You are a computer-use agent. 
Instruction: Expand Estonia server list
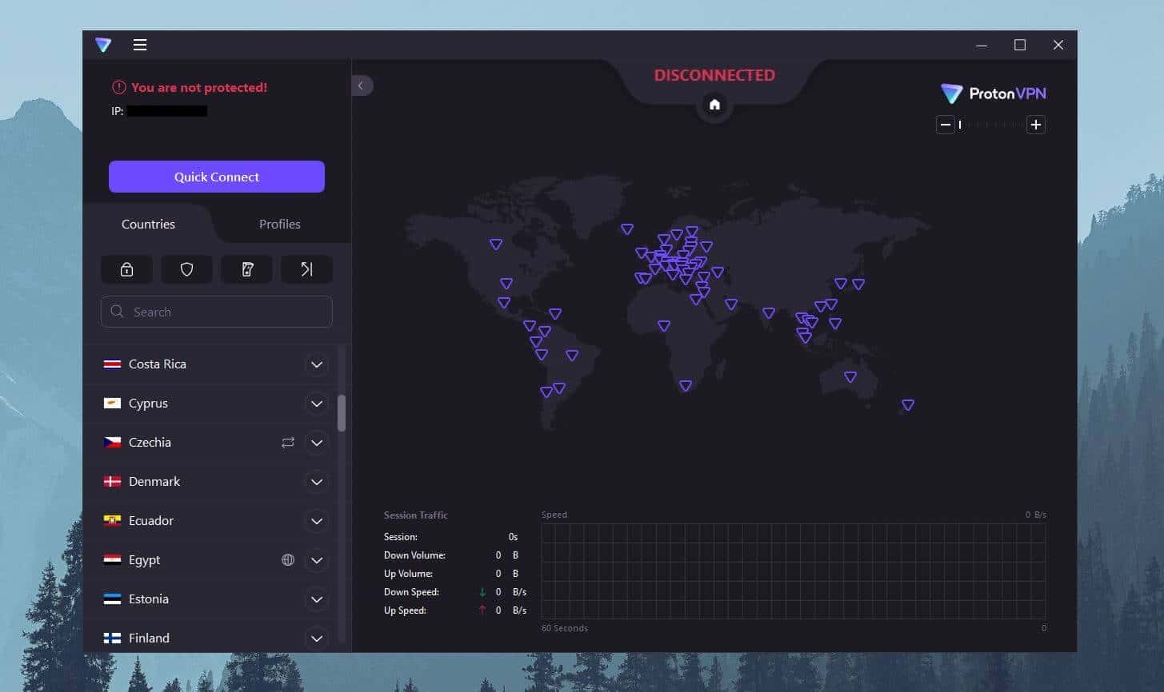(x=317, y=599)
